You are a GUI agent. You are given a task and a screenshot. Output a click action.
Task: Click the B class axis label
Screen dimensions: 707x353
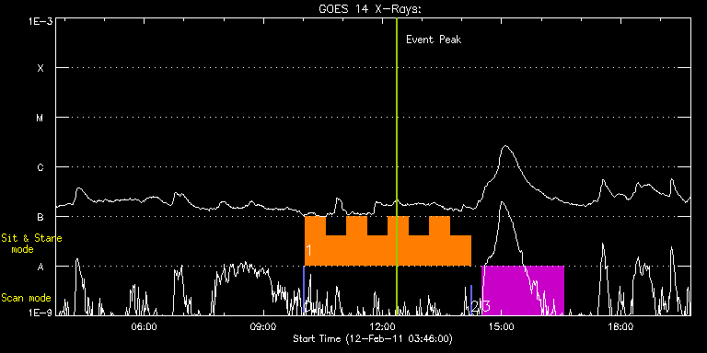pyautogui.click(x=41, y=217)
